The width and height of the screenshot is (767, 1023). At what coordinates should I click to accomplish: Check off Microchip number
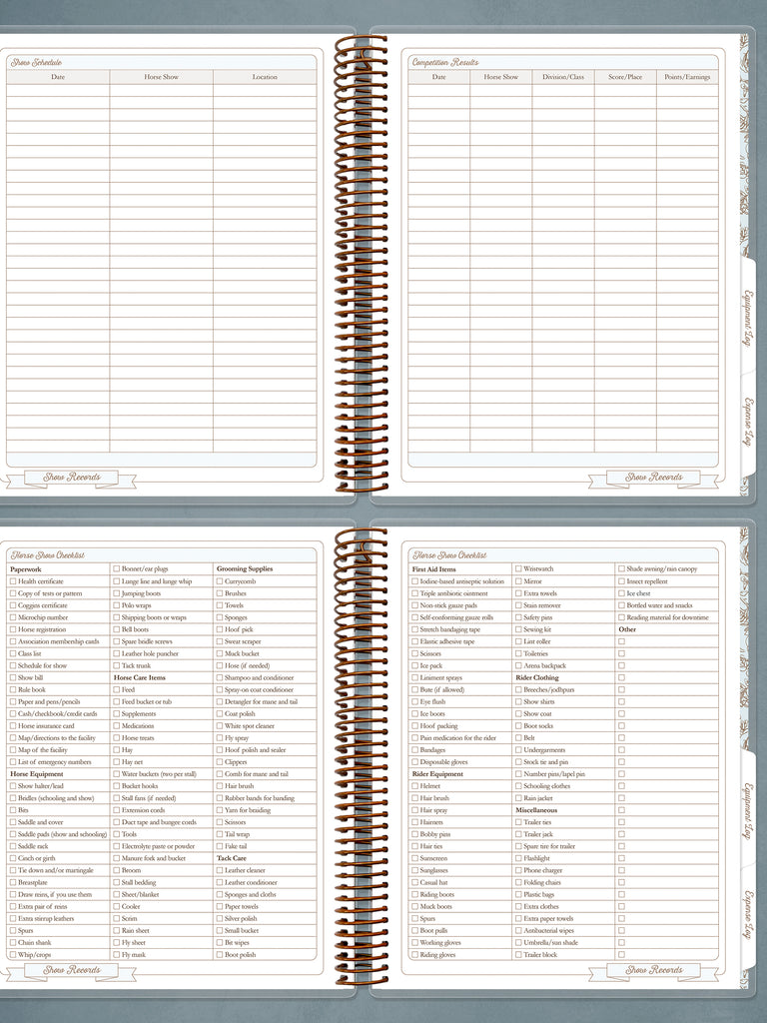point(12,617)
